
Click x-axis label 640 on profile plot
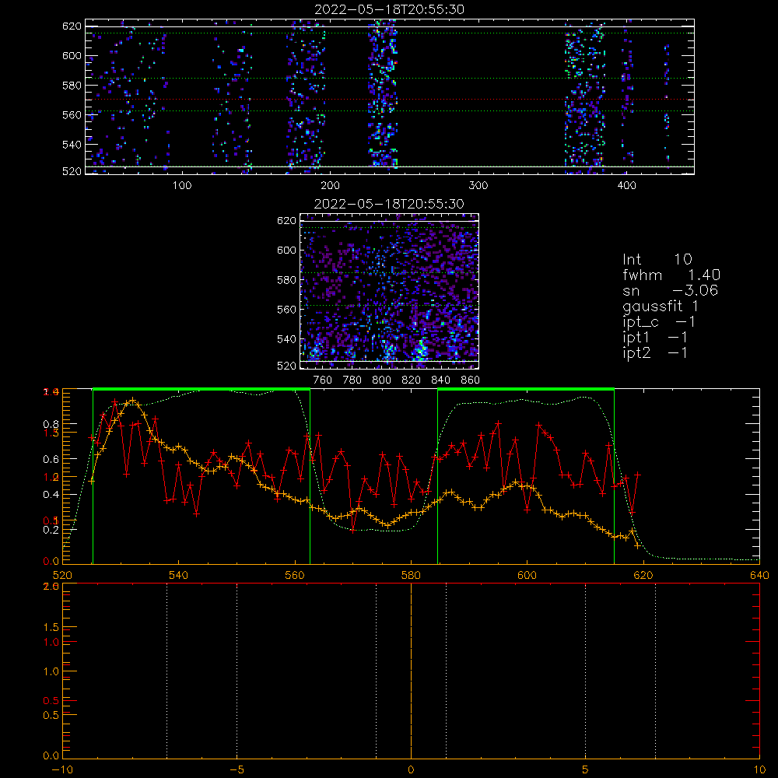[x=759, y=575]
